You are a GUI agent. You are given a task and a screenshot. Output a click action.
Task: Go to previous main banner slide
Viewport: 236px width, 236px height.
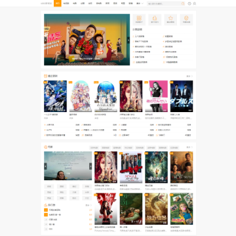45,40
